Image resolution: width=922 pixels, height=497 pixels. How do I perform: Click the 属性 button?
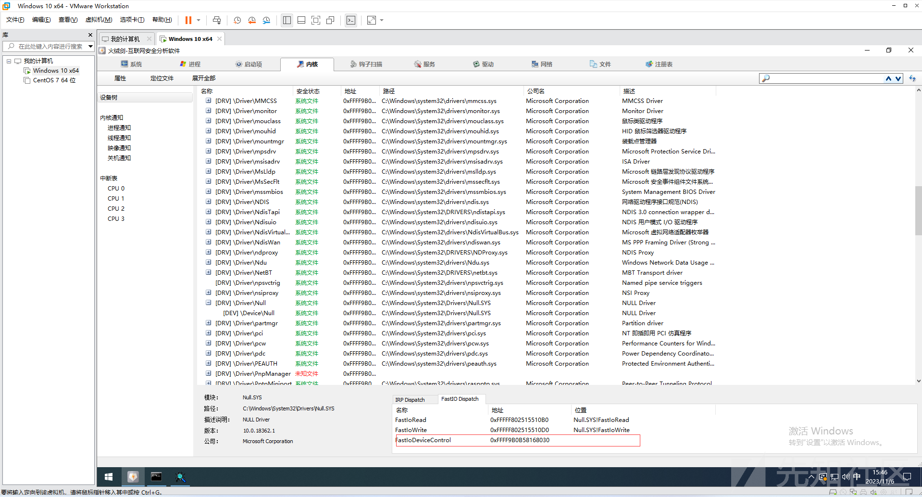click(120, 78)
